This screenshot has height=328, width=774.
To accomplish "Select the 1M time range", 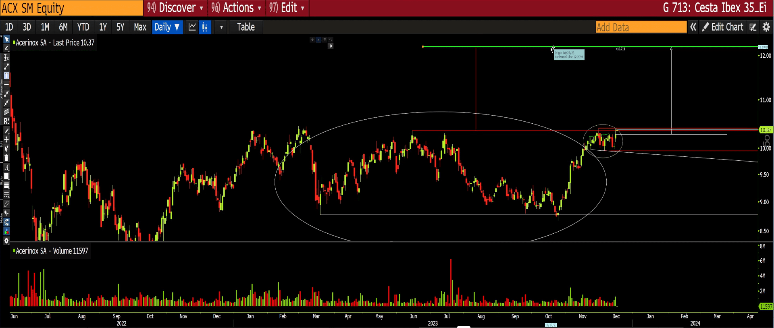I will 45,27.
